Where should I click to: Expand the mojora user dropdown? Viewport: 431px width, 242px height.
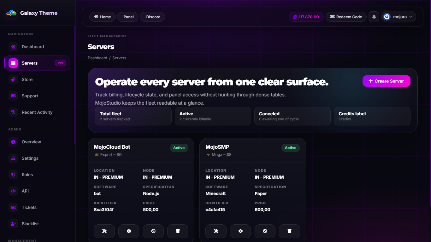coord(399,17)
